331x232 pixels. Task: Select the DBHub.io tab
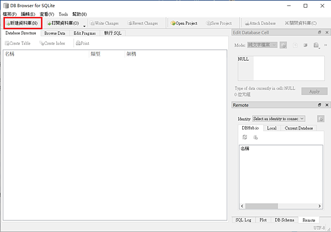tap(250, 128)
